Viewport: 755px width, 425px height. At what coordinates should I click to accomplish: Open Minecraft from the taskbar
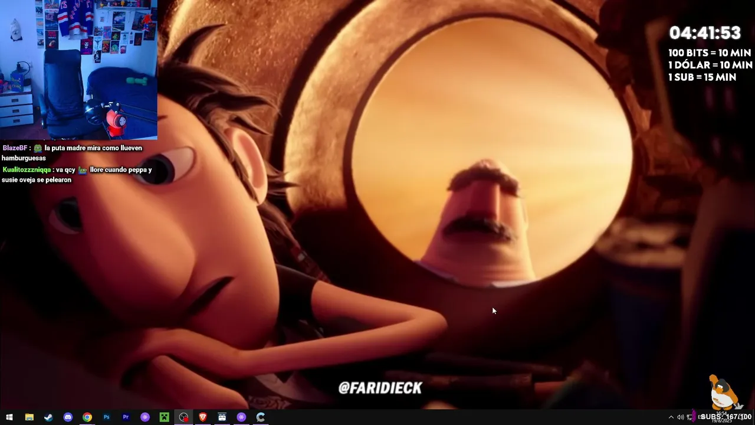point(165,417)
